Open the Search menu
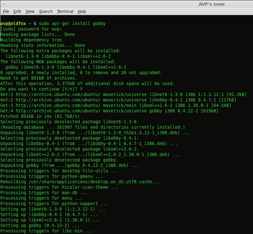The height and width of the screenshot is (234, 253). click(x=46, y=12)
